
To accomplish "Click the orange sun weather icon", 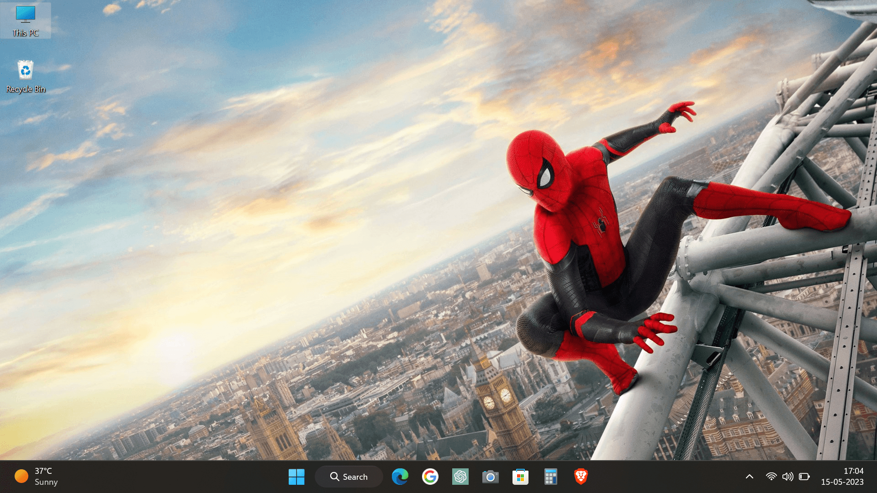I will (x=21, y=476).
